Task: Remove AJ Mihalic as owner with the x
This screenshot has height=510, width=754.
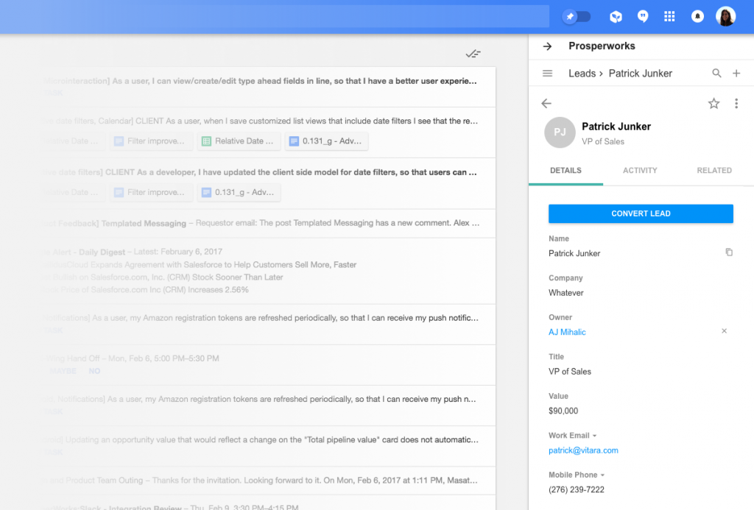Action: (724, 331)
